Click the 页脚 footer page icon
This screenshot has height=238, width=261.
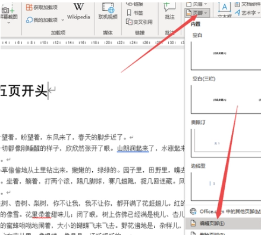pos(189,13)
